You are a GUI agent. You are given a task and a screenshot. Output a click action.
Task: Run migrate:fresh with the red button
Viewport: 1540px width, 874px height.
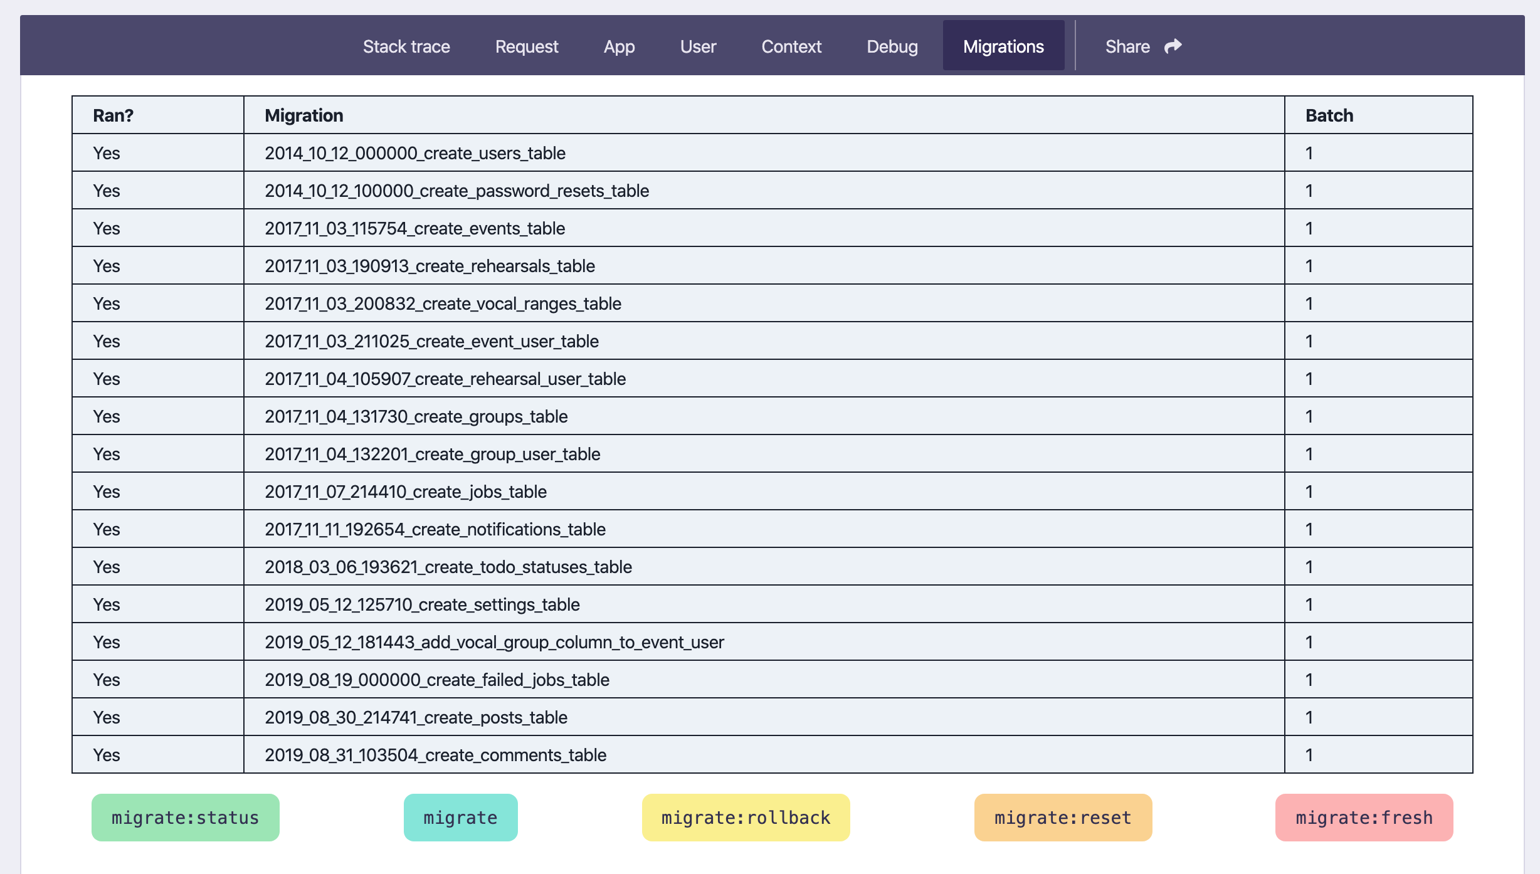click(x=1364, y=818)
